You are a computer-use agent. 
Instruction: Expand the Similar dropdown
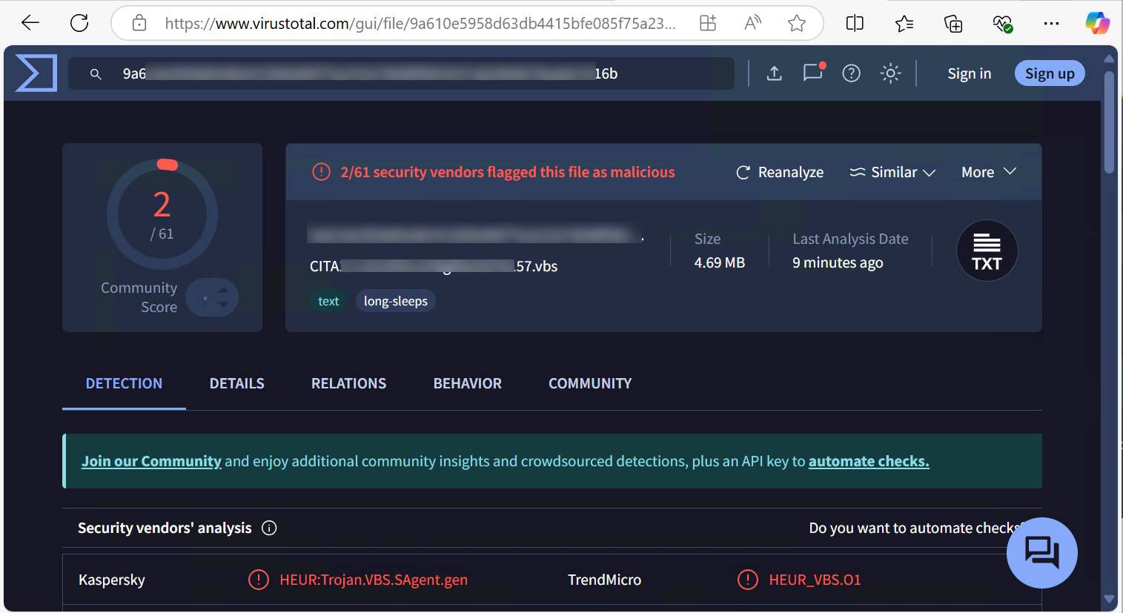(892, 172)
